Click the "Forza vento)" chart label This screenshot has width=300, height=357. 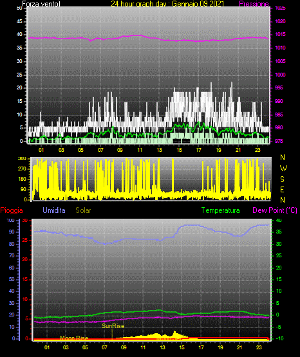pyautogui.click(x=41, y=4)
